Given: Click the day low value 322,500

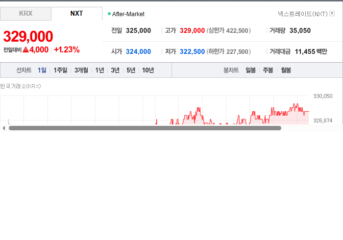Looking at the screenshot, I should (192, 51).
